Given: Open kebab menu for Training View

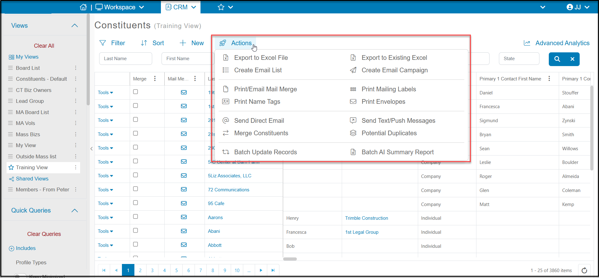Looking at the screenshot, I should click(75, 167).
